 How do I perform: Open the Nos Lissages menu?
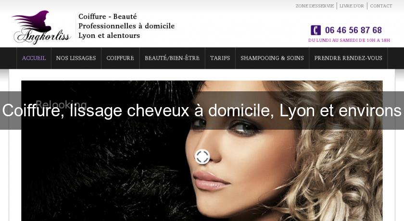[76, 58]
